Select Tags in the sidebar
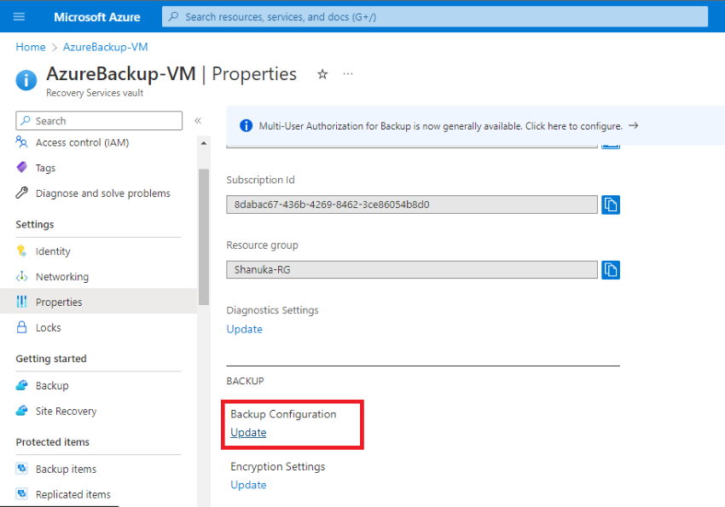The height and width of the screenshot is (507, 725). 23,167
